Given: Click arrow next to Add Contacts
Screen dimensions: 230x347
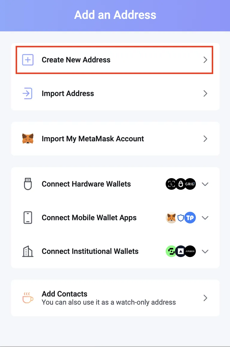Looking at the screenshot, I should 205,298.
